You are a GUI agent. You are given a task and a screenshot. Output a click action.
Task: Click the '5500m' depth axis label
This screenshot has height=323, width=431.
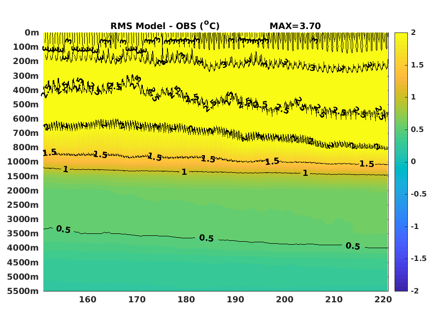pyautogui.click(x=23, y=291)
